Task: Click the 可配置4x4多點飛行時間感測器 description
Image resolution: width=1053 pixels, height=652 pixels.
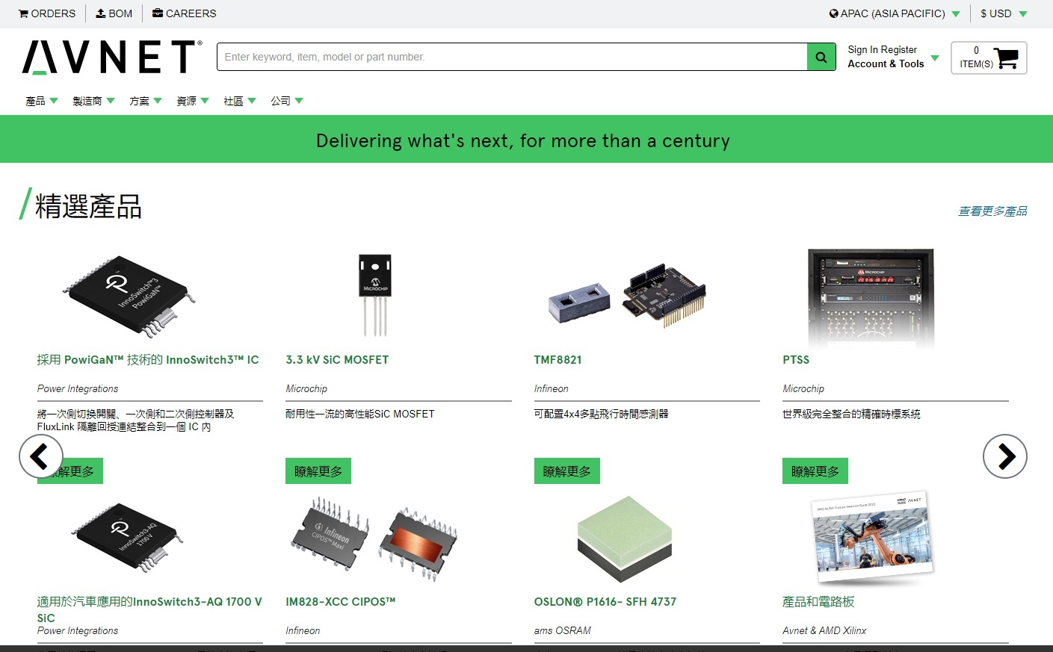Action: pos(602,414)
